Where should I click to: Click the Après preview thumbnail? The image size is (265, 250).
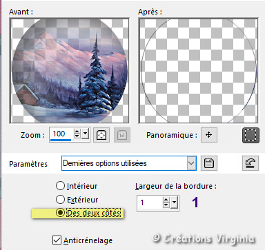pyautogui.click(x=198, y=70)
